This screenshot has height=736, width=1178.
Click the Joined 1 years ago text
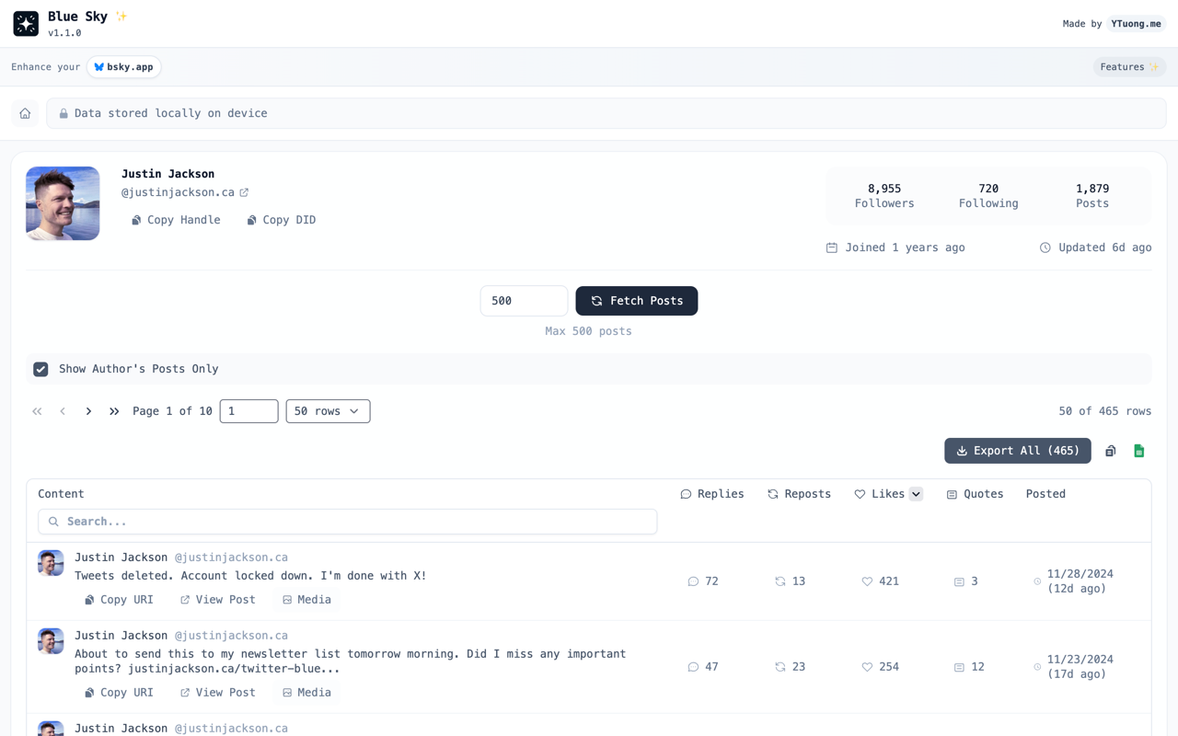(x=895, y=247)
